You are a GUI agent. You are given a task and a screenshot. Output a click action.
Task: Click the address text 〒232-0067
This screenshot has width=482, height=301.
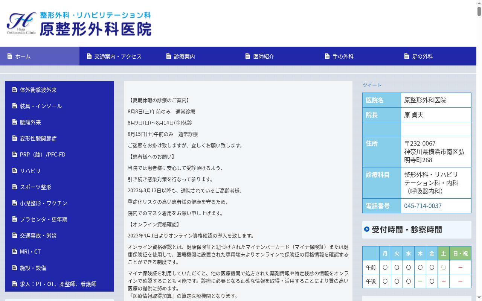pos(420,143)
